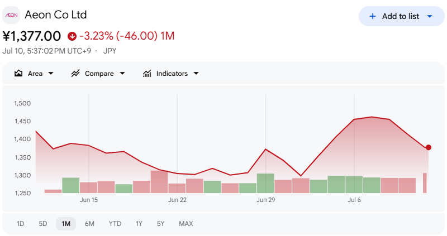Click the 1,450 price axis label
This screenshot has width=447, height=236.
pyautogui.click(x=22, y=121)
